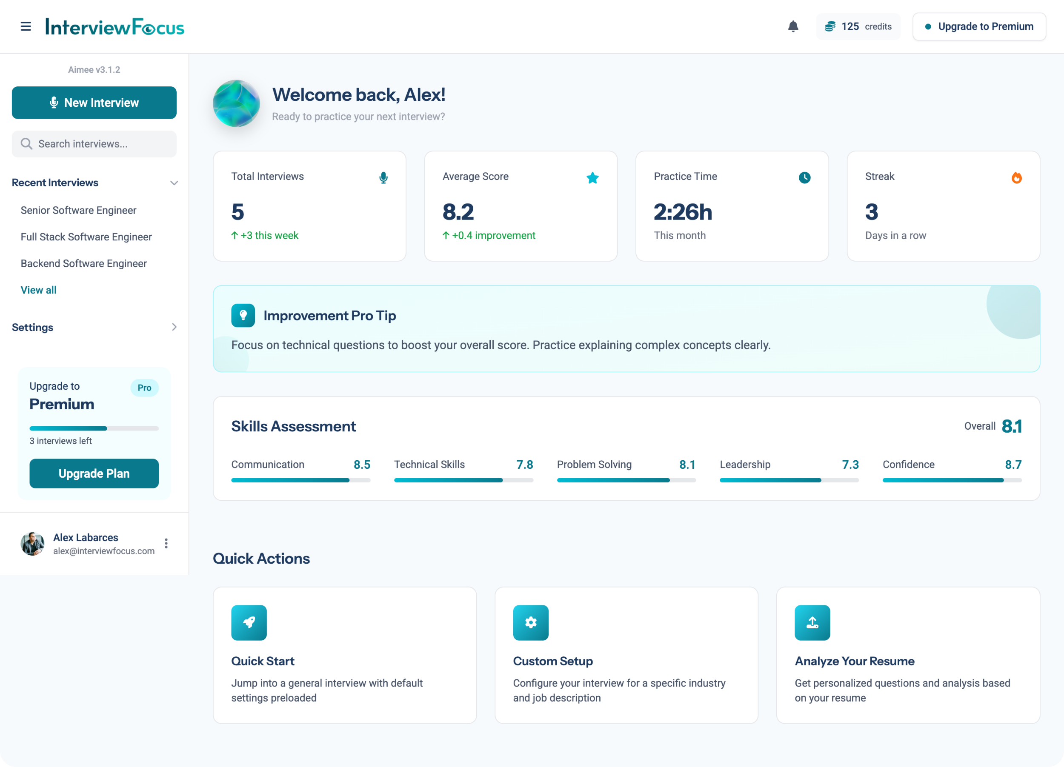Open the notifications bell
The image size is (1064, 767).
click(793, 26)
